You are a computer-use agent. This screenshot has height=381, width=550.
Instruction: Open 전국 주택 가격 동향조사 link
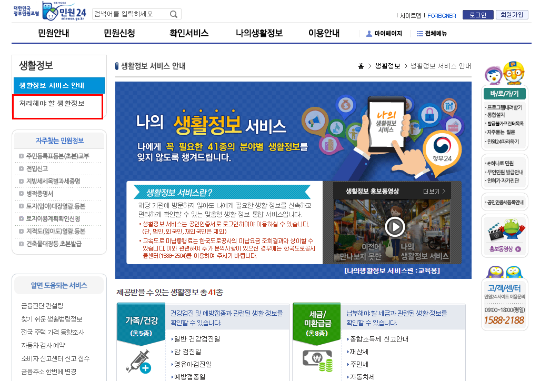(53, 332)
